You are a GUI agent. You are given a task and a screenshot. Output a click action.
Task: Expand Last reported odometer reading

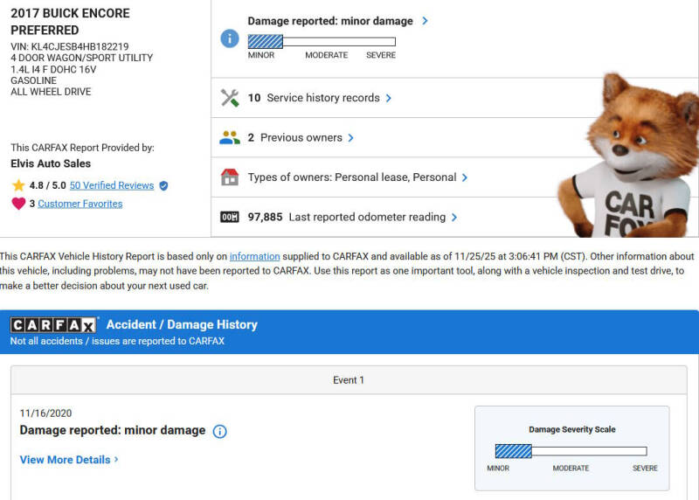[454, 217]
